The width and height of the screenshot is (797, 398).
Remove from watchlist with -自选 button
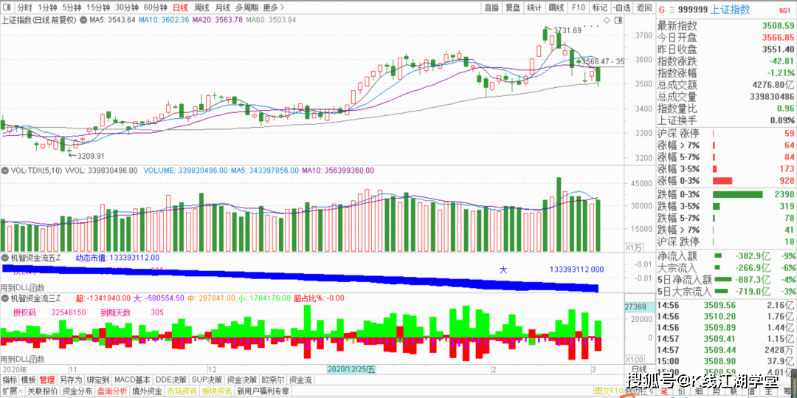pos(621,7)
